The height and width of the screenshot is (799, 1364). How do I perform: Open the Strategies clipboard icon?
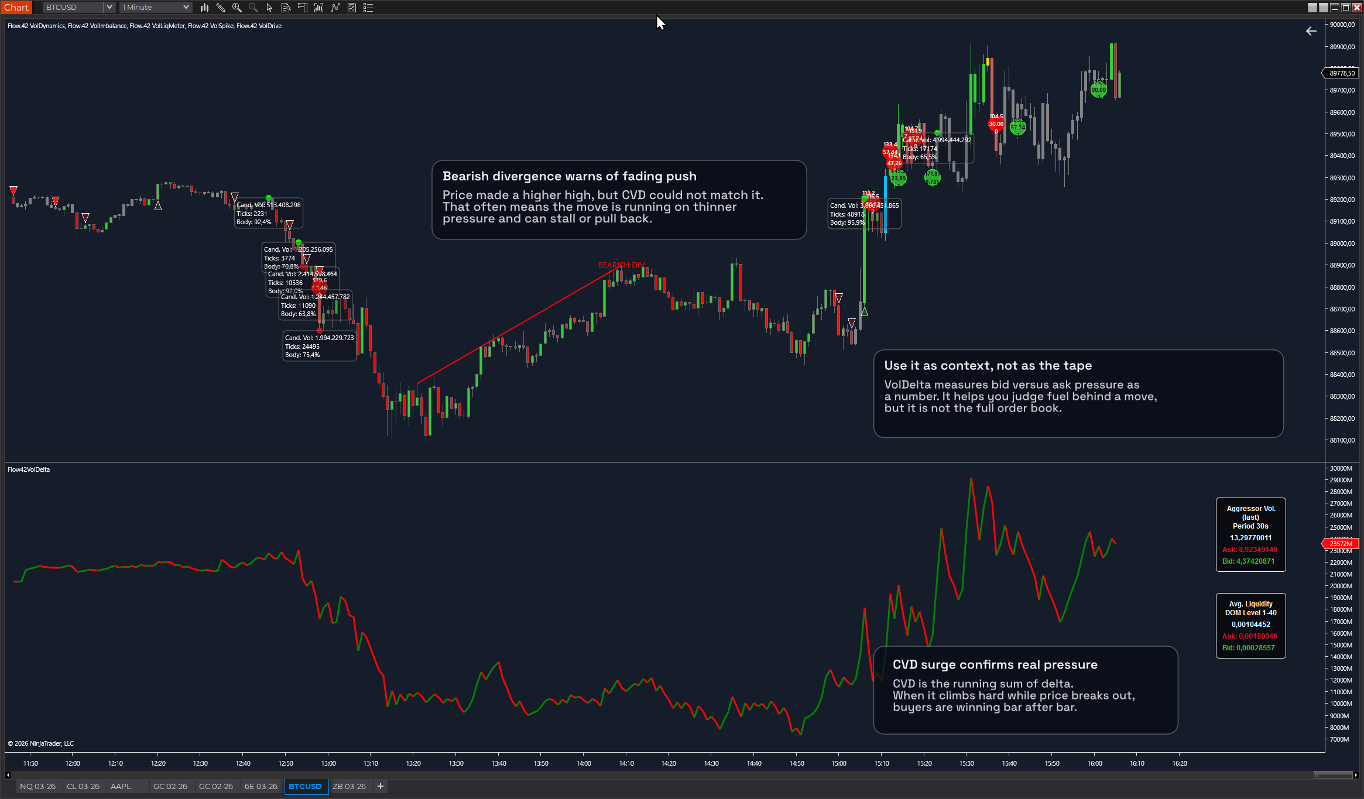coord(352,8)
